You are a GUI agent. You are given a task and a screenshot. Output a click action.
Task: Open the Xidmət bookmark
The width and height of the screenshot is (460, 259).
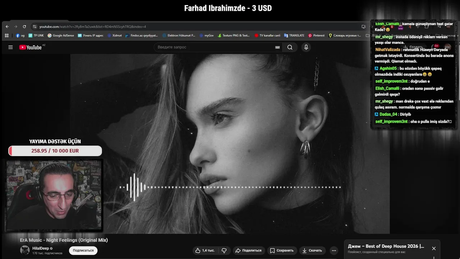click(115, 36)
